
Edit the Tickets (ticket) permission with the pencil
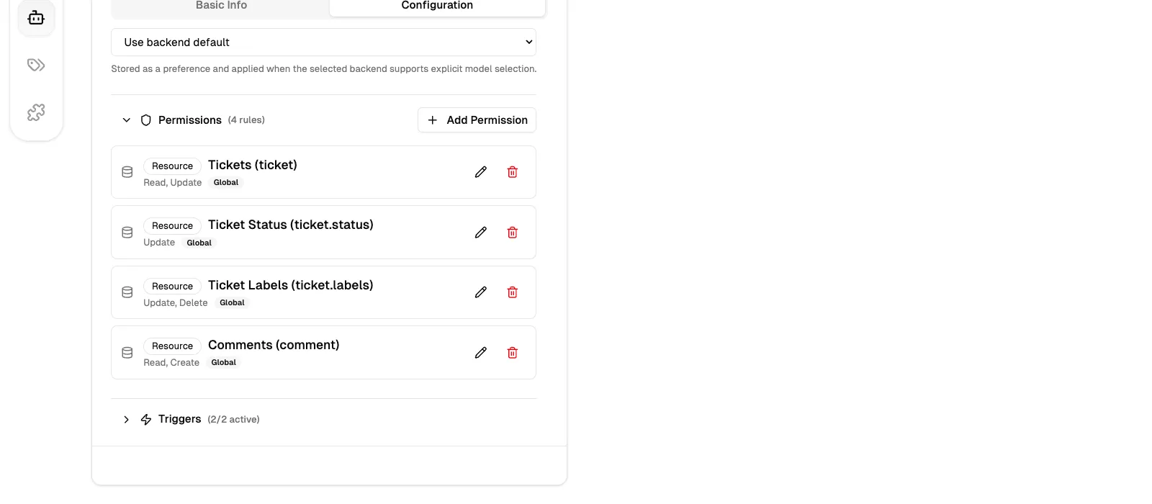point(480,171)
